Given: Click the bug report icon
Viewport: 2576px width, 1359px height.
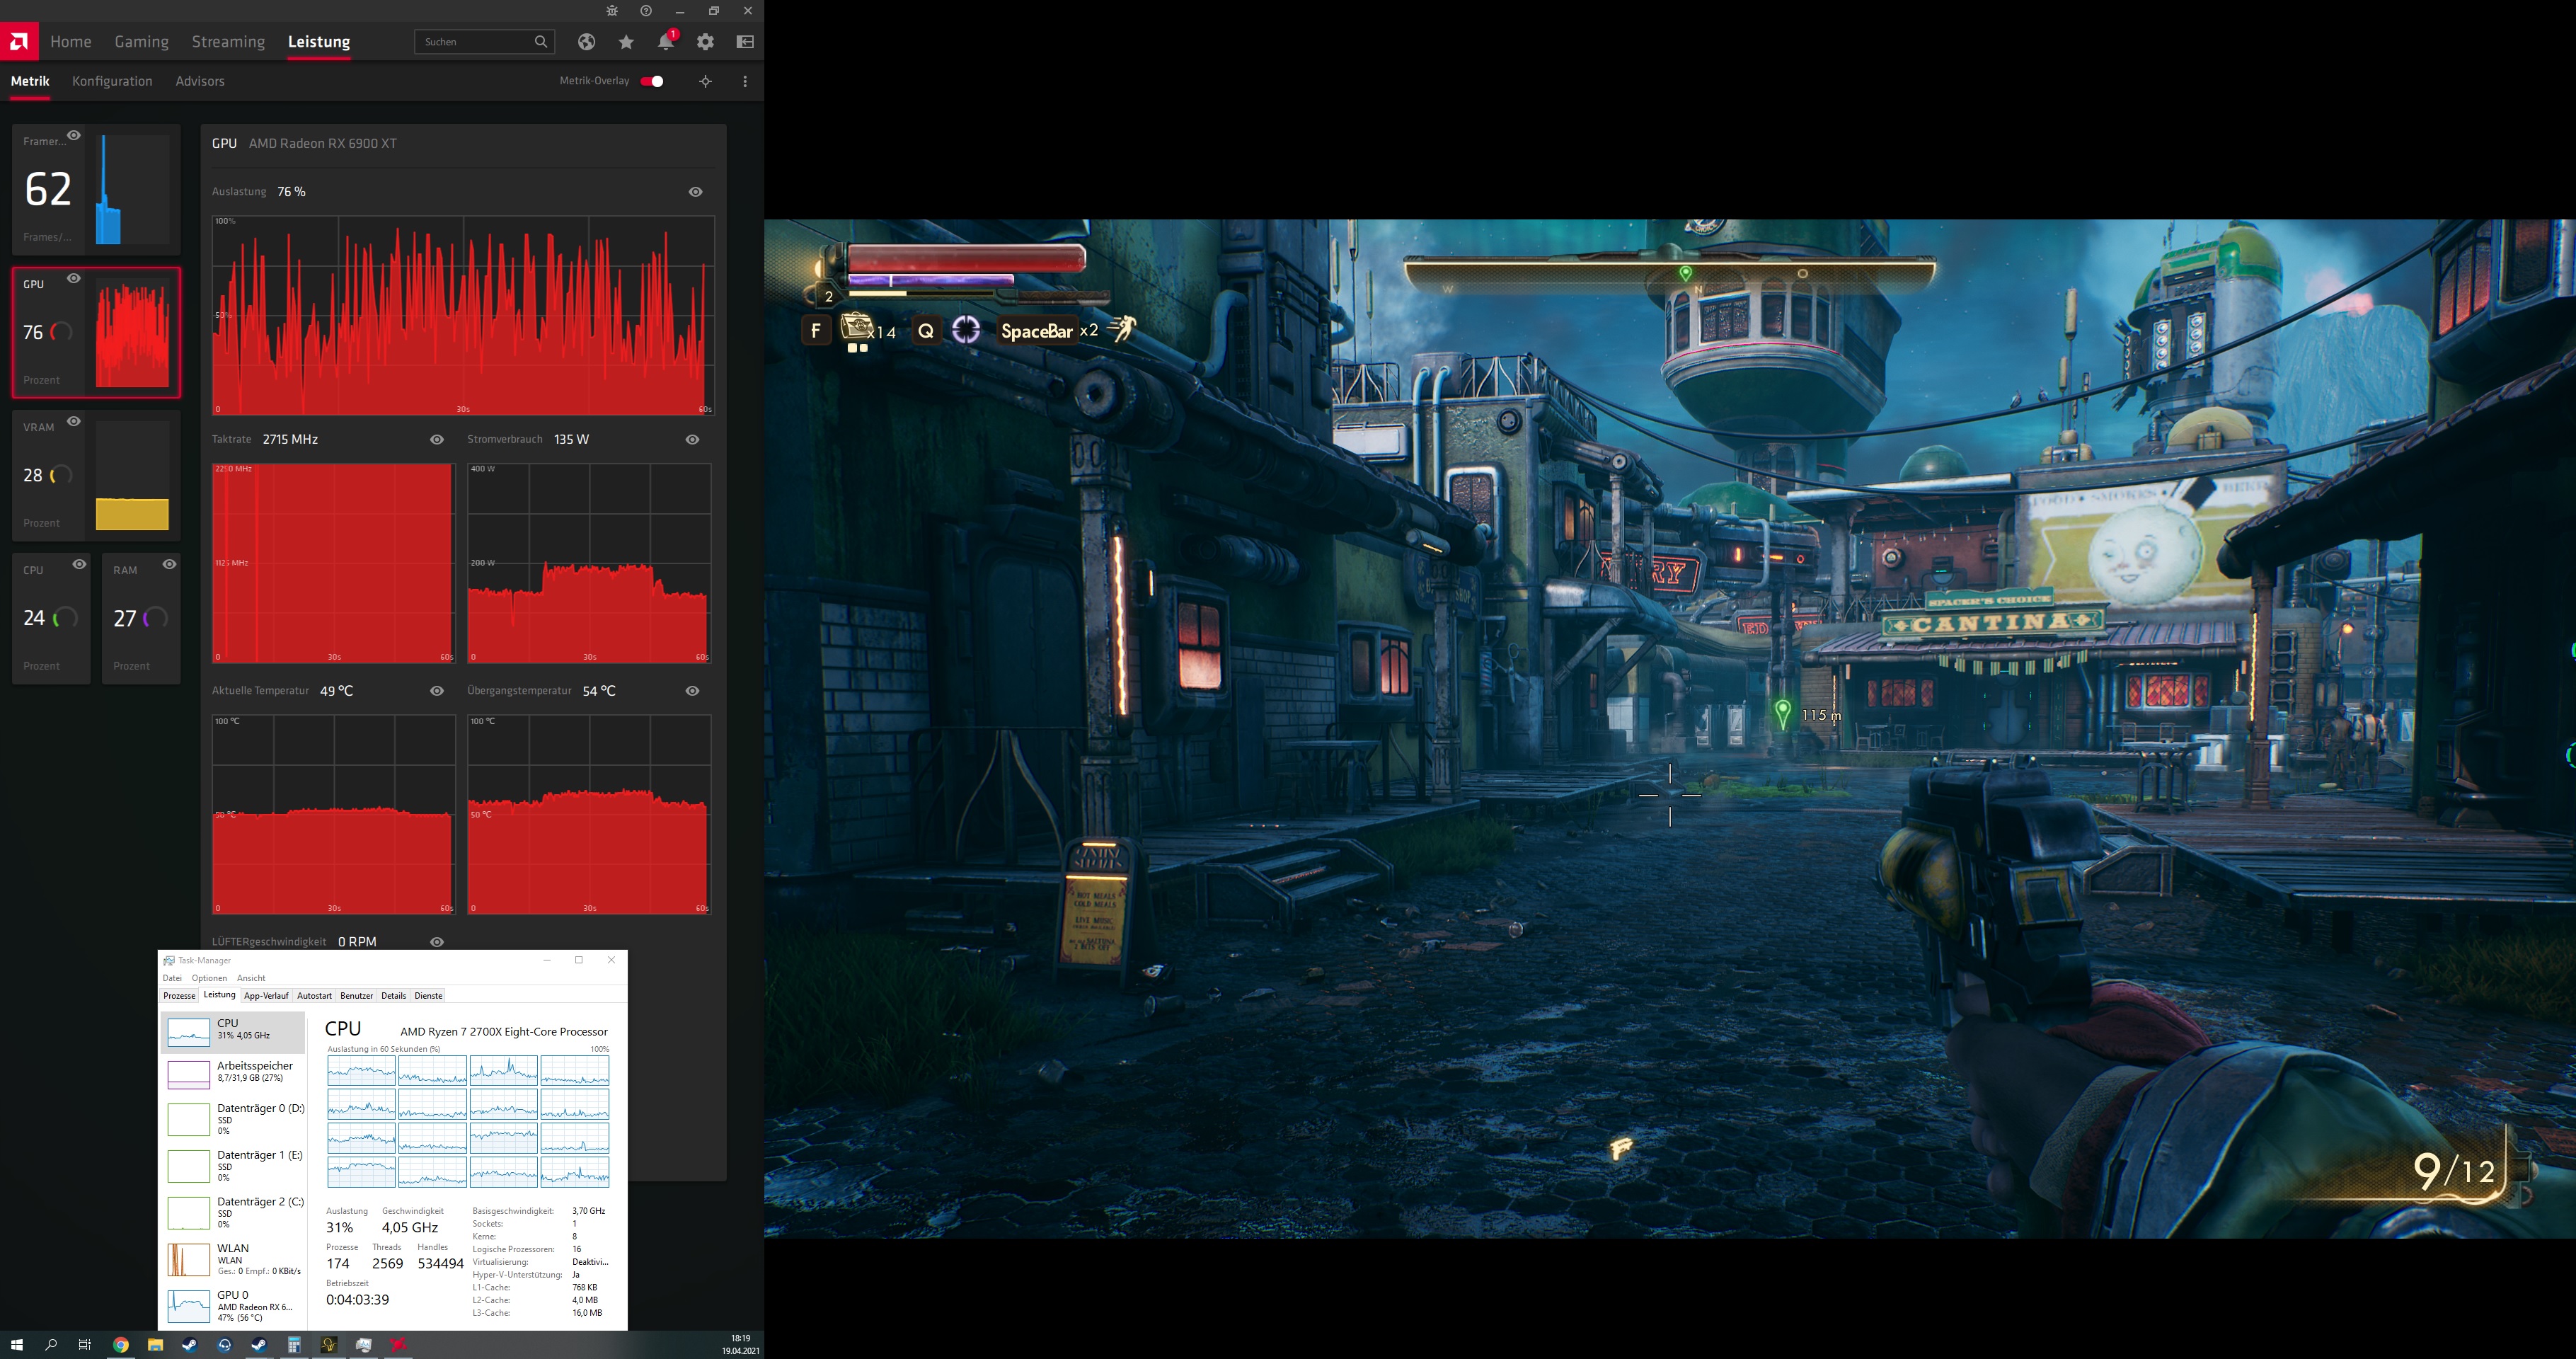Looking at the screenshot, I should pos(612,11).
